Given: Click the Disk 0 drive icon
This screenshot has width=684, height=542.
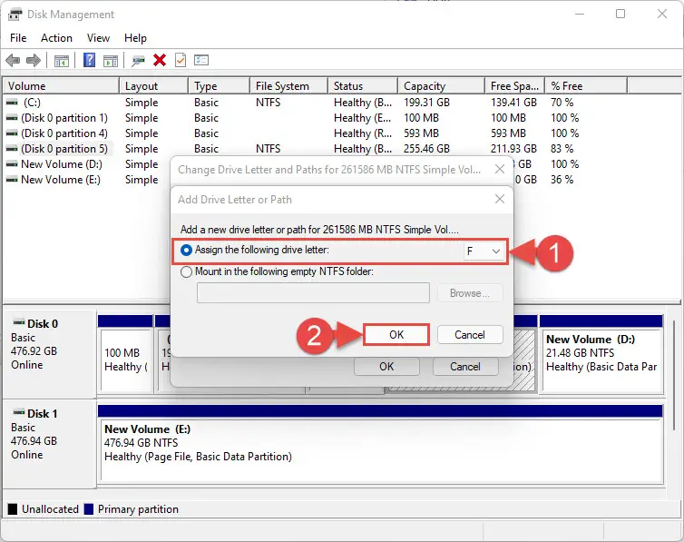Looking at the screenshot, I should pos(19,323).
